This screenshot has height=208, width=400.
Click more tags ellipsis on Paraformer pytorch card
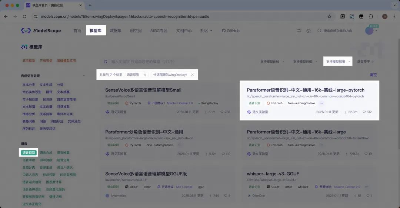(321, 103)
